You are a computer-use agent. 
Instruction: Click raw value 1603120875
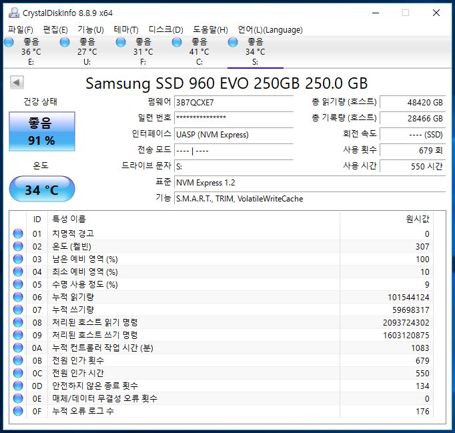pyautogui.click(x=406, y=335)
